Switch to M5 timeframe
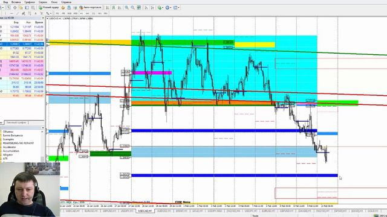The height and width of the screenshot is (217, 387). (63, 13)
